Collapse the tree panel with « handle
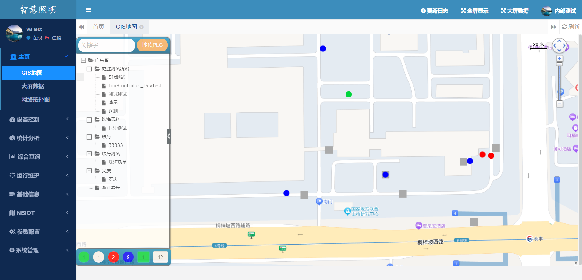This screenshot has height=280, width=582. coord(169,137)
